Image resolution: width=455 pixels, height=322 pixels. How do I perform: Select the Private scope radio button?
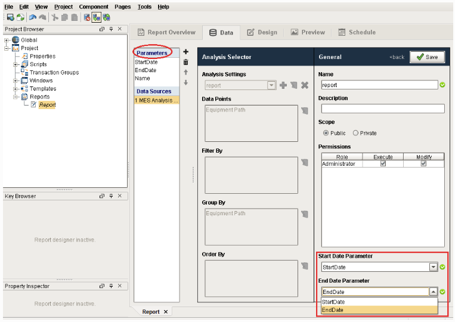[x=356, y=133]
